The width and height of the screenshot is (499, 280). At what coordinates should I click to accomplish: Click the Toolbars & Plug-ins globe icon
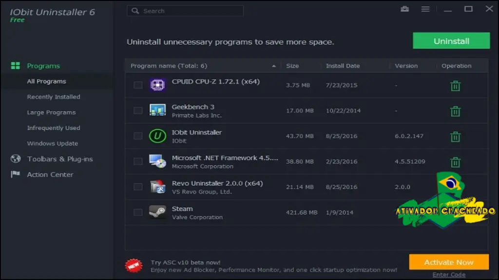pyautogui.click(x=15, y=158)
